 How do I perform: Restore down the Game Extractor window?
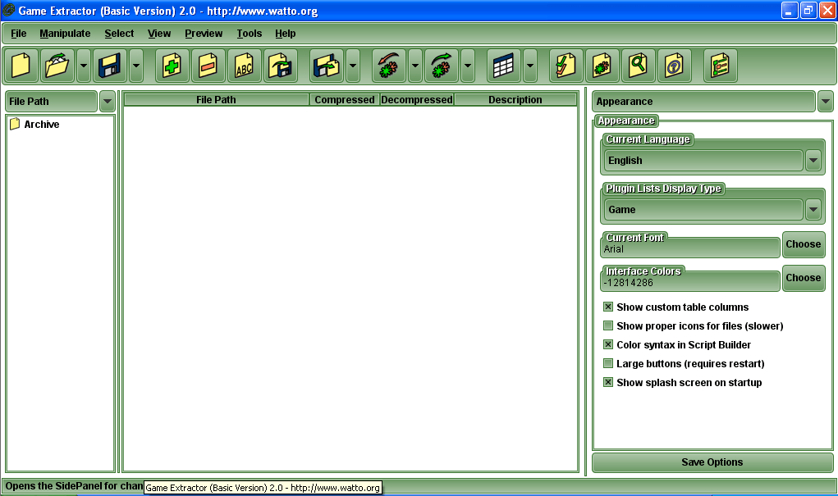click(x=808, y=10)
